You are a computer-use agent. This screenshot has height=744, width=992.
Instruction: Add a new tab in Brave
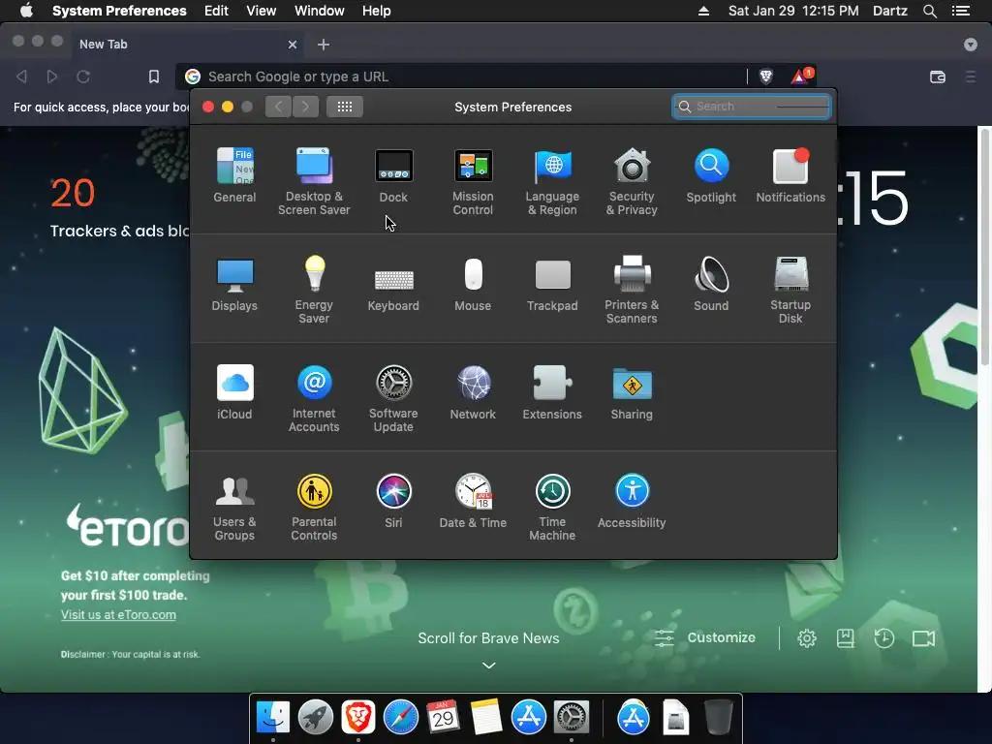324,45
